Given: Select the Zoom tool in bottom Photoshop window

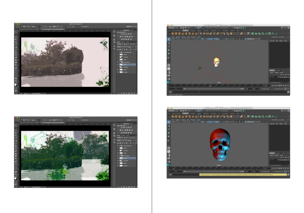Looking at the screenshot, I should 16,174.
